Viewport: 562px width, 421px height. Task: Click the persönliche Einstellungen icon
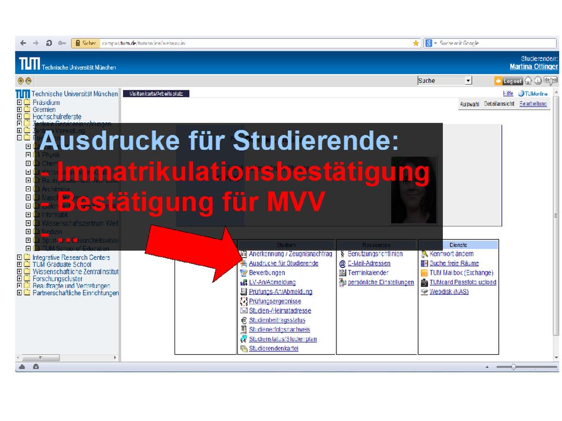[342, 282]
